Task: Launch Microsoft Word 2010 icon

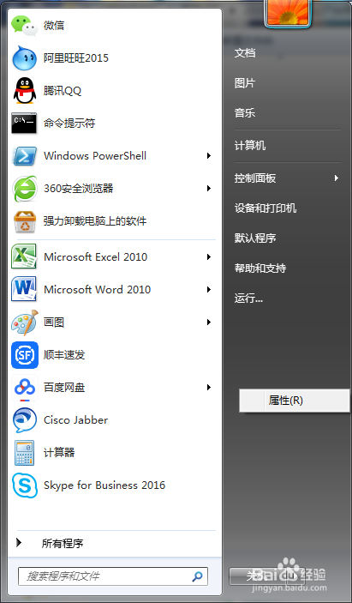Action: pyautogui.click(x=24, y=289)
